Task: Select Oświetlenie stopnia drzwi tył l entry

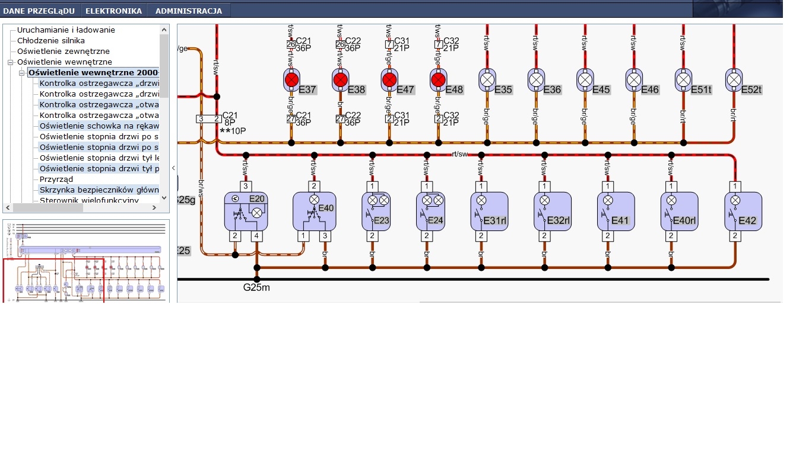Action: click(x=99, y=158)
